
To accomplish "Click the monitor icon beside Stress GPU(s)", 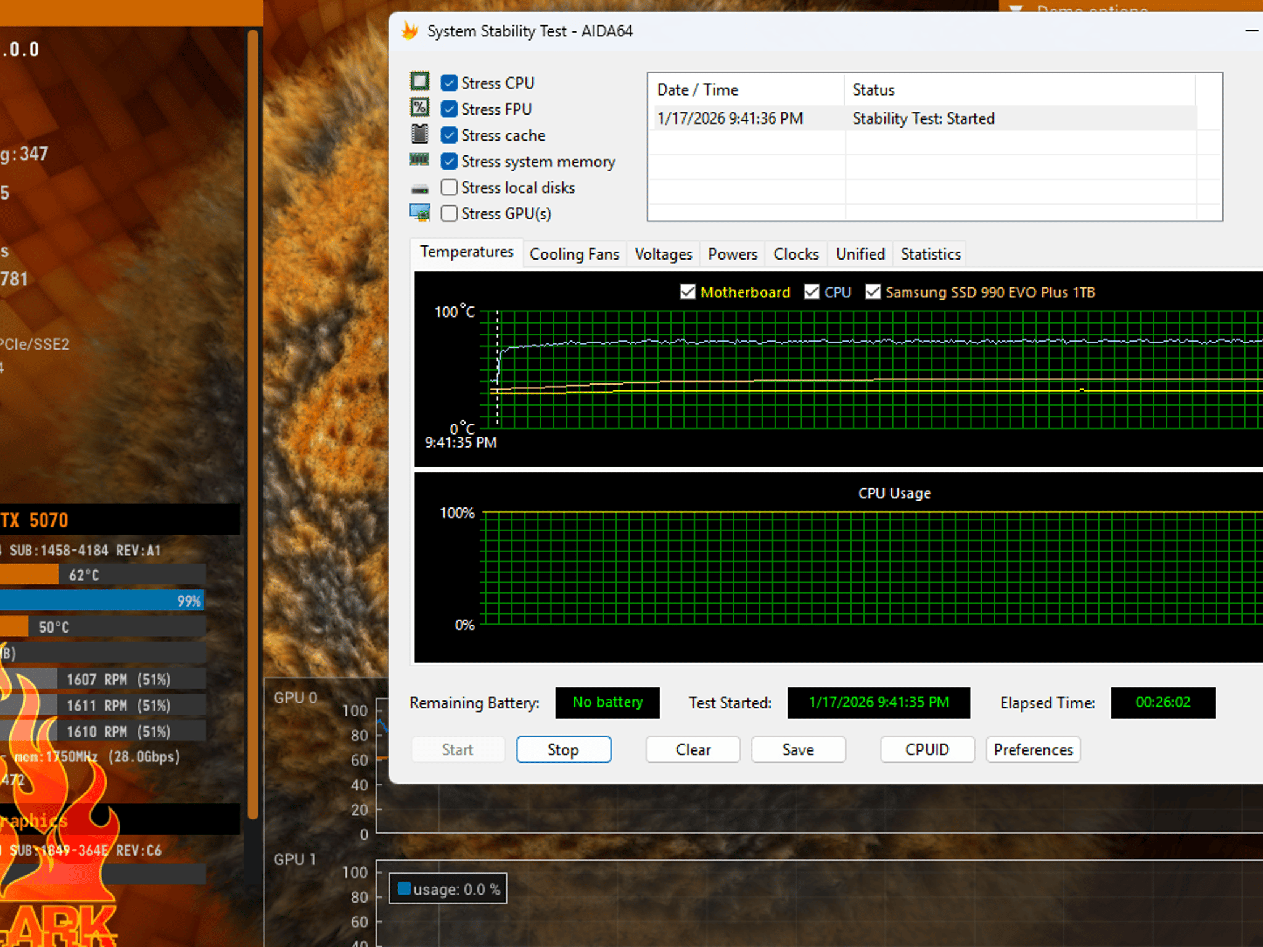I will 420,213.
